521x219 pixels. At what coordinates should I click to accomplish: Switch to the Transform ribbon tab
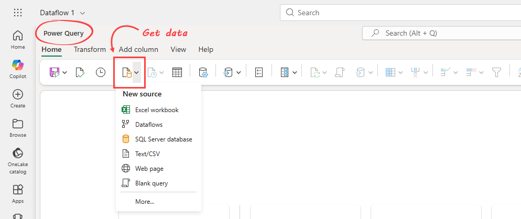click(x=90, y=50)
